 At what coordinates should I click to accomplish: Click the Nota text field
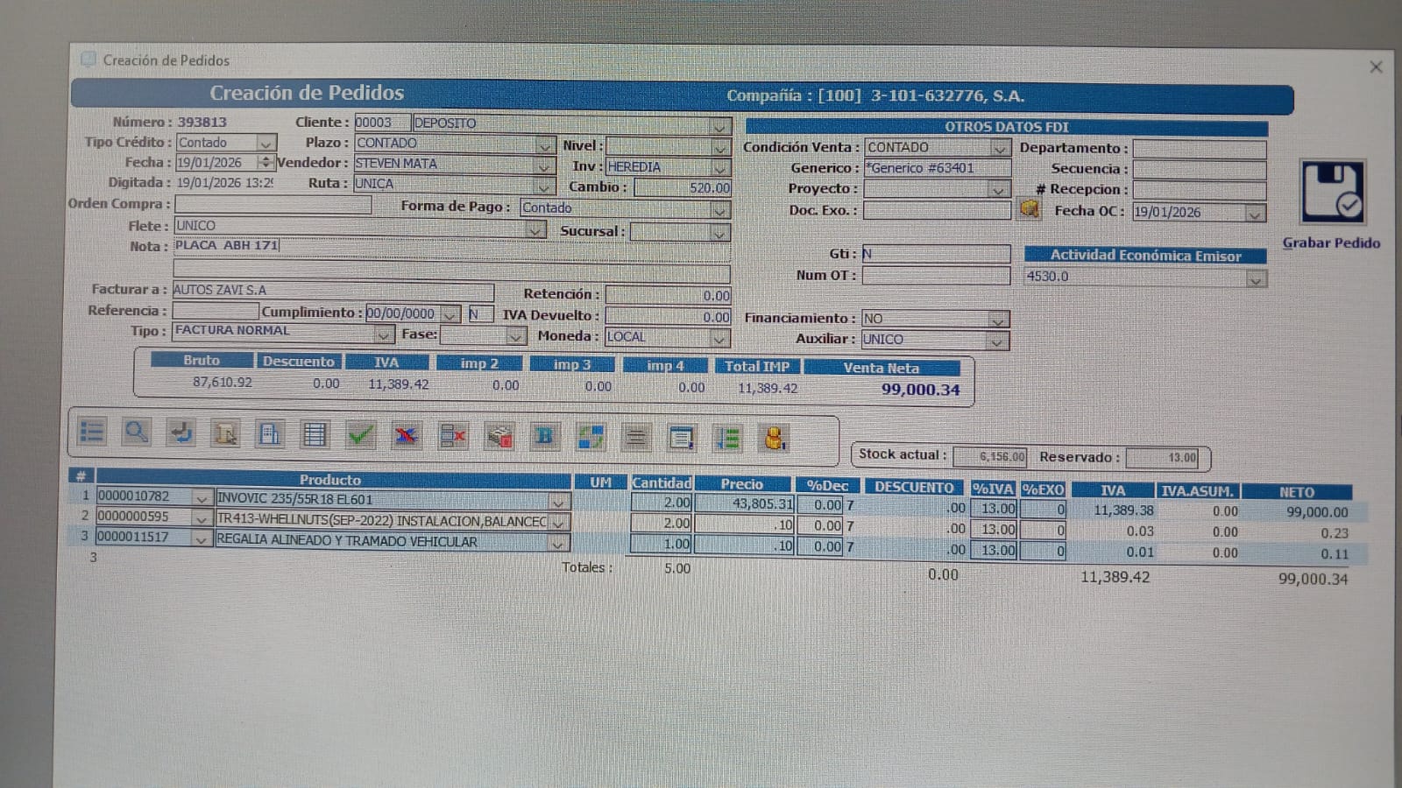click(x=451, y=246)
